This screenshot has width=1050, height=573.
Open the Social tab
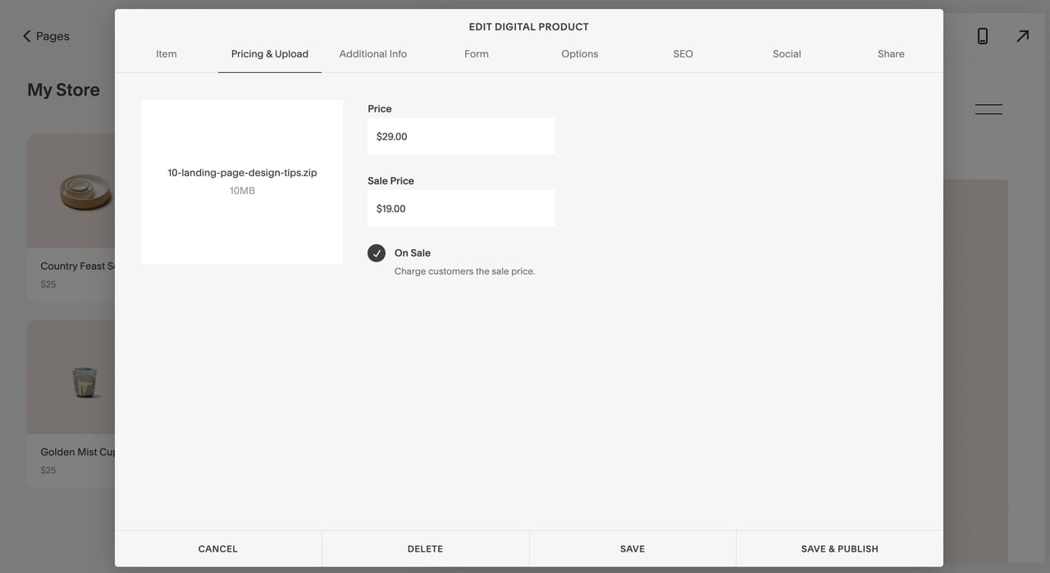click(x=786, y=53)
